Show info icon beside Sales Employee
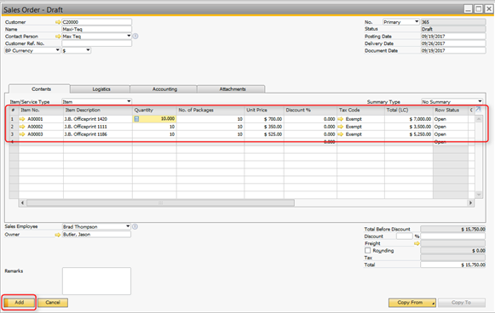 pos(135,226)
